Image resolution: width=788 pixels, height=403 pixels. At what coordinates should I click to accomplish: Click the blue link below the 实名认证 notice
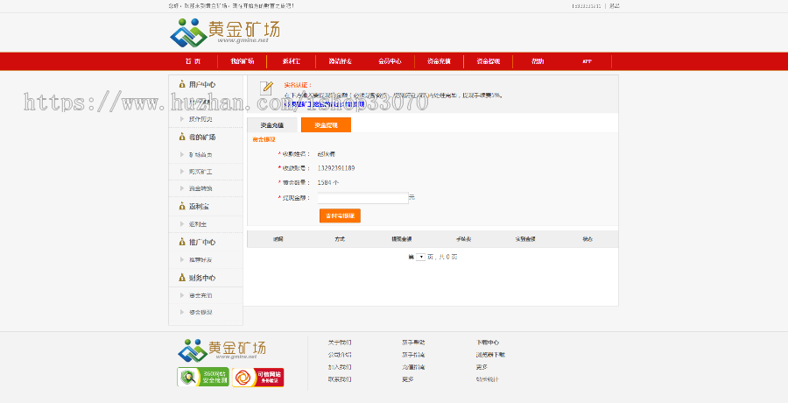tap(324, 104)
